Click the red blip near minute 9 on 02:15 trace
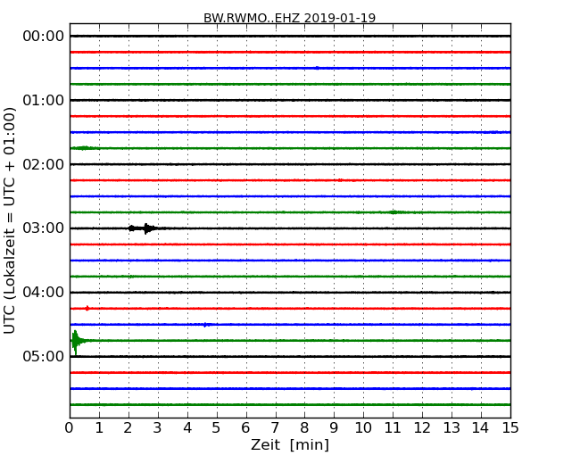Screen dimensions: 580x464 (x=340, y=180)
